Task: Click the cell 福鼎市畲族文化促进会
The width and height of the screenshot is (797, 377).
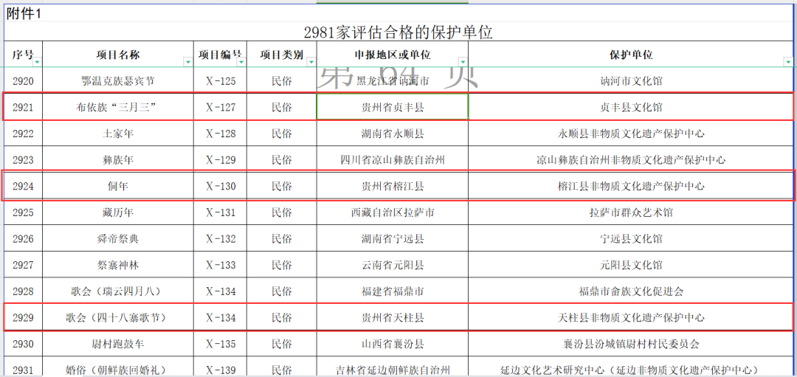Action: click(631, 291)
